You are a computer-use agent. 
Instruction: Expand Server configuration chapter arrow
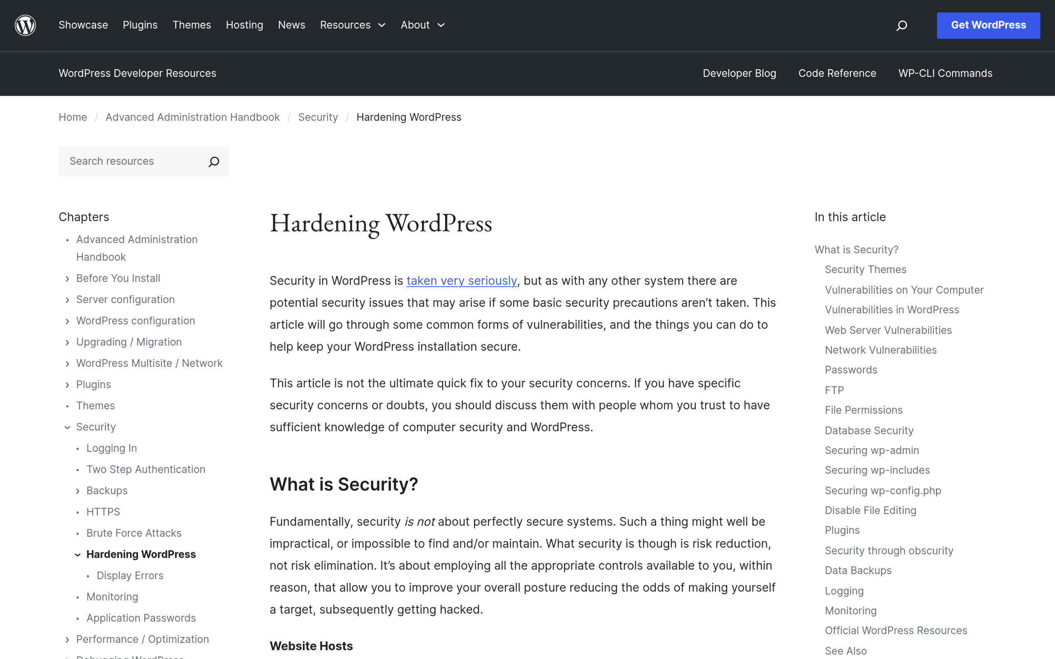click(x=67, y=300)
